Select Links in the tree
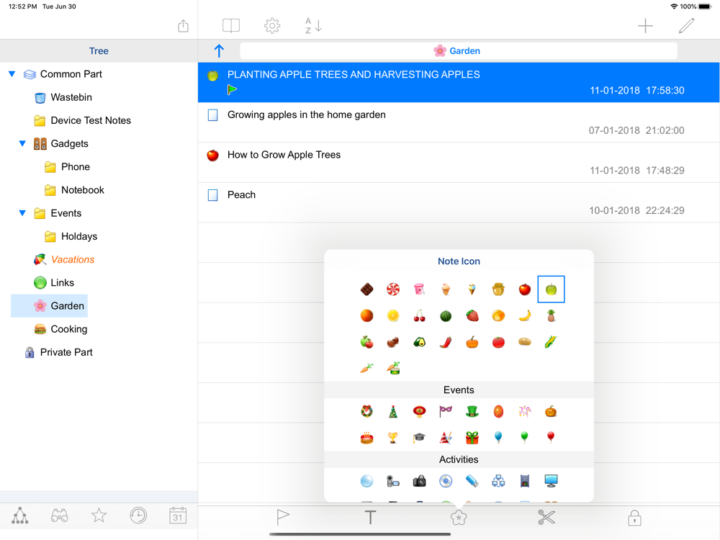Screen dimensions: 720x540 pos(54,283)
